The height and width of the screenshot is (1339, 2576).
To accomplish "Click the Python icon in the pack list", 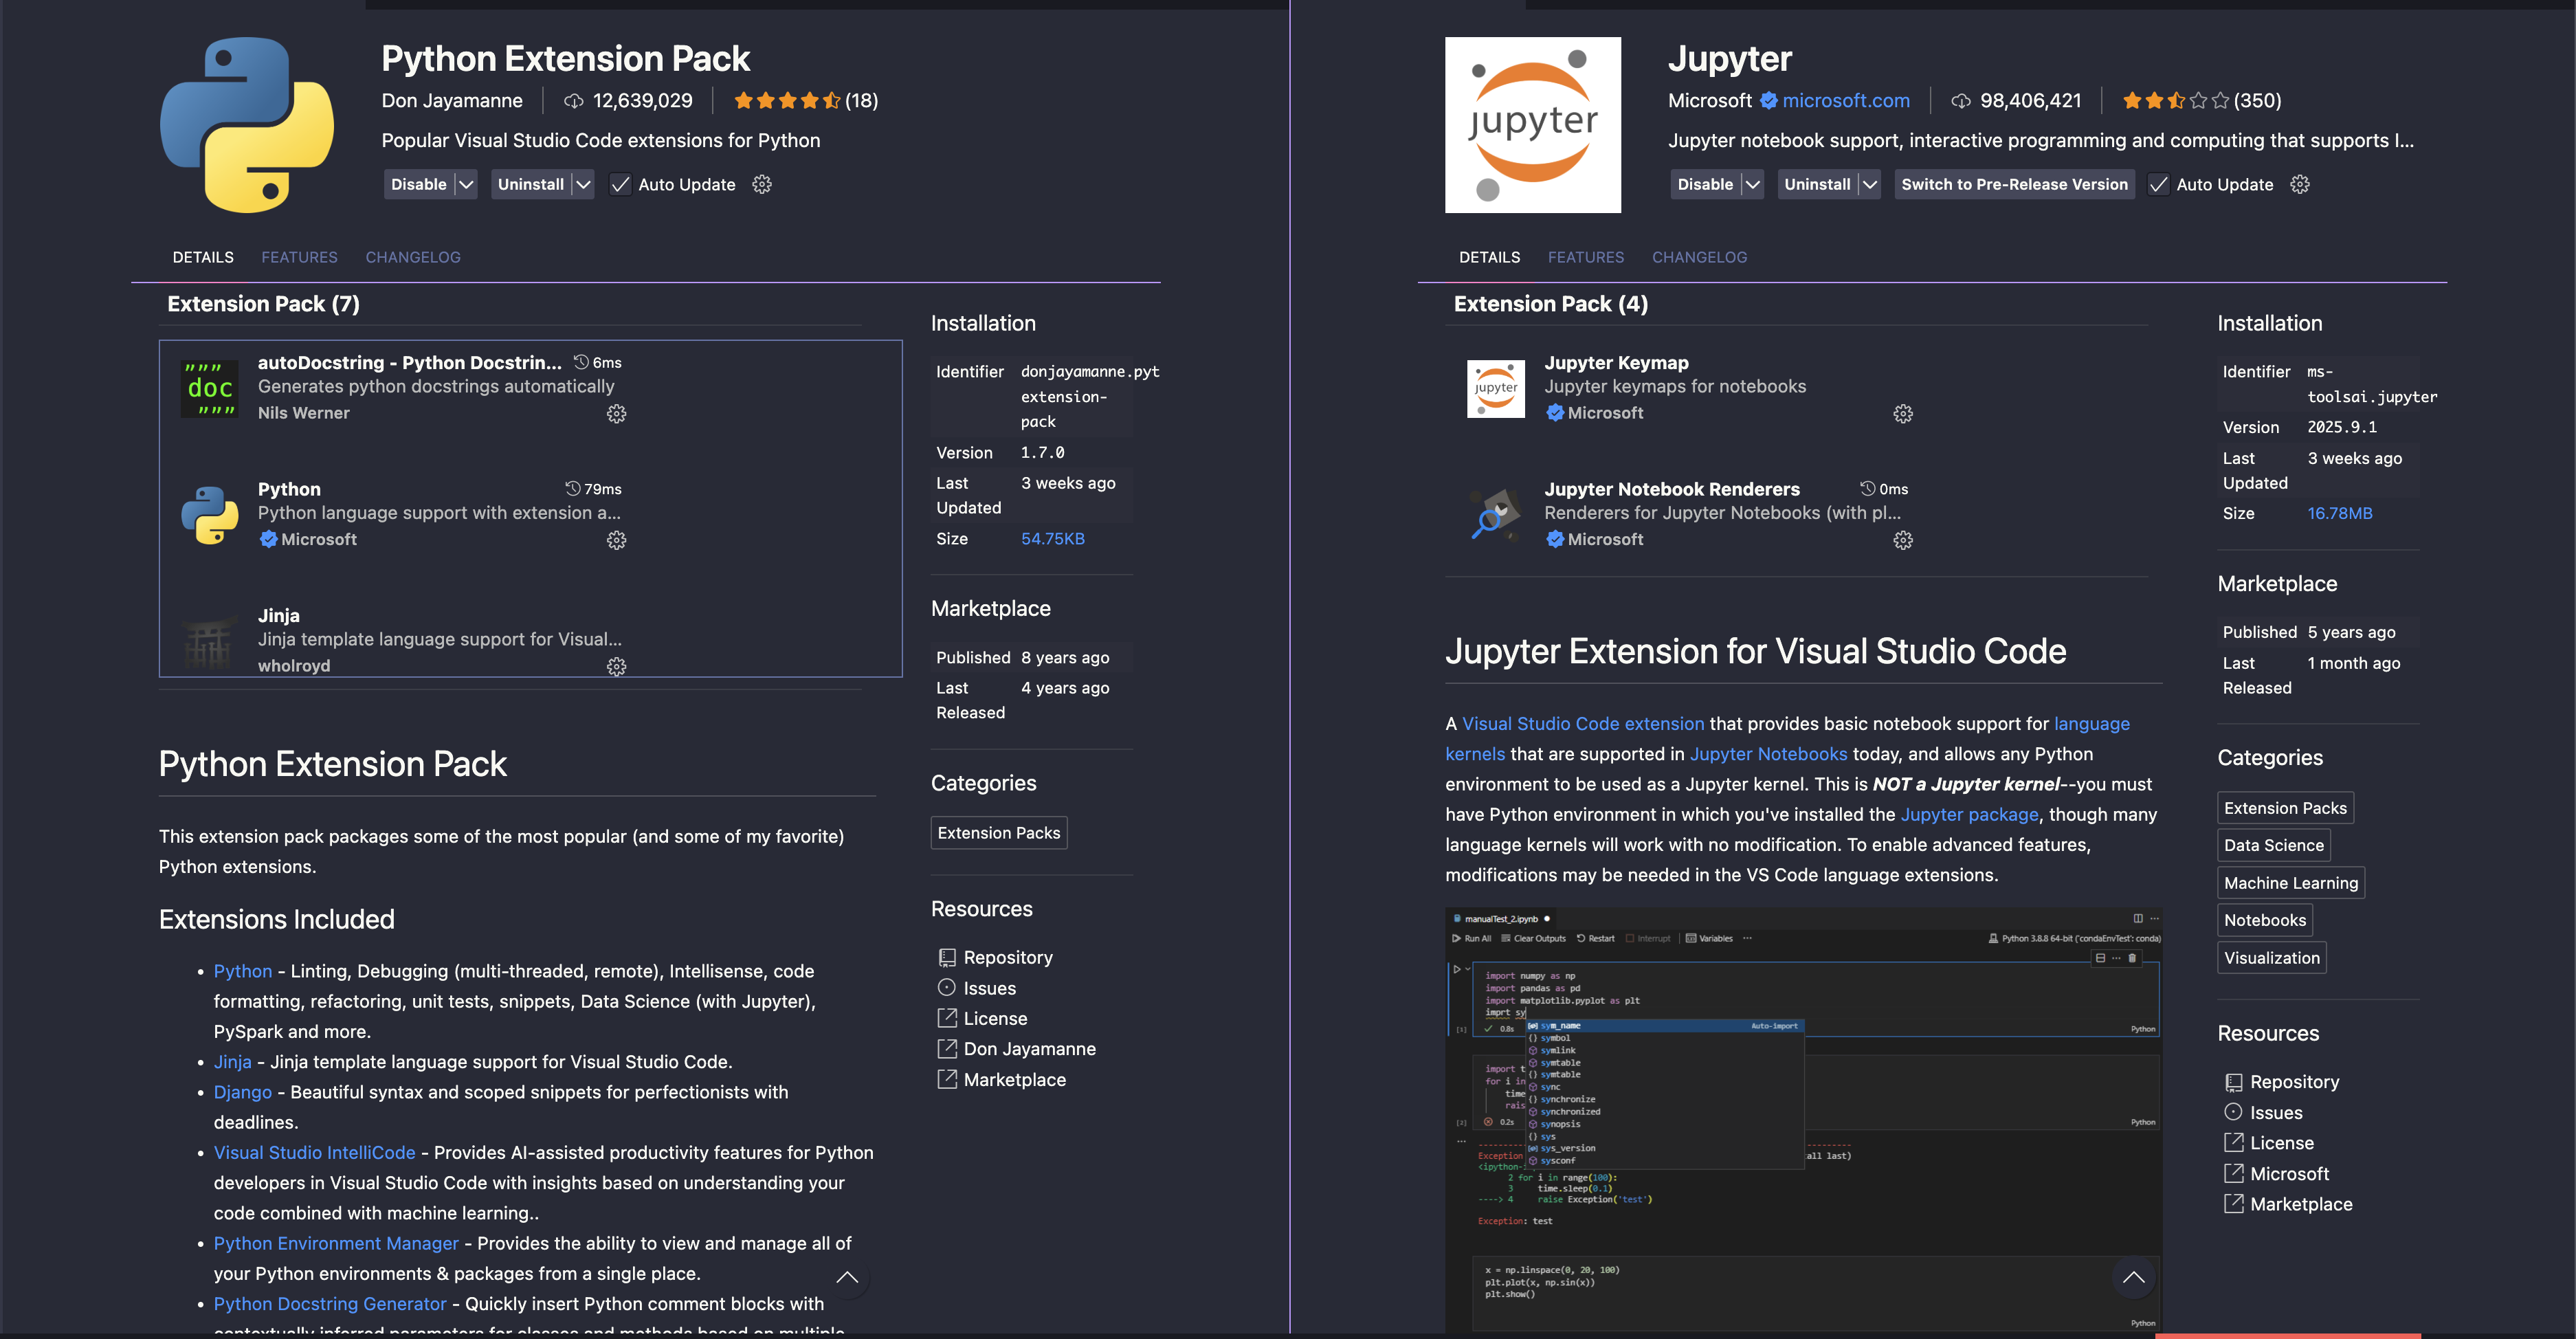I will coord(210,515).
